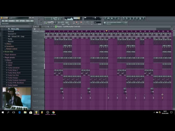Viewport: 175px width, 131px height.
Task: Click the first view shortcut icon (playlist)
Action: coord(105,19)
